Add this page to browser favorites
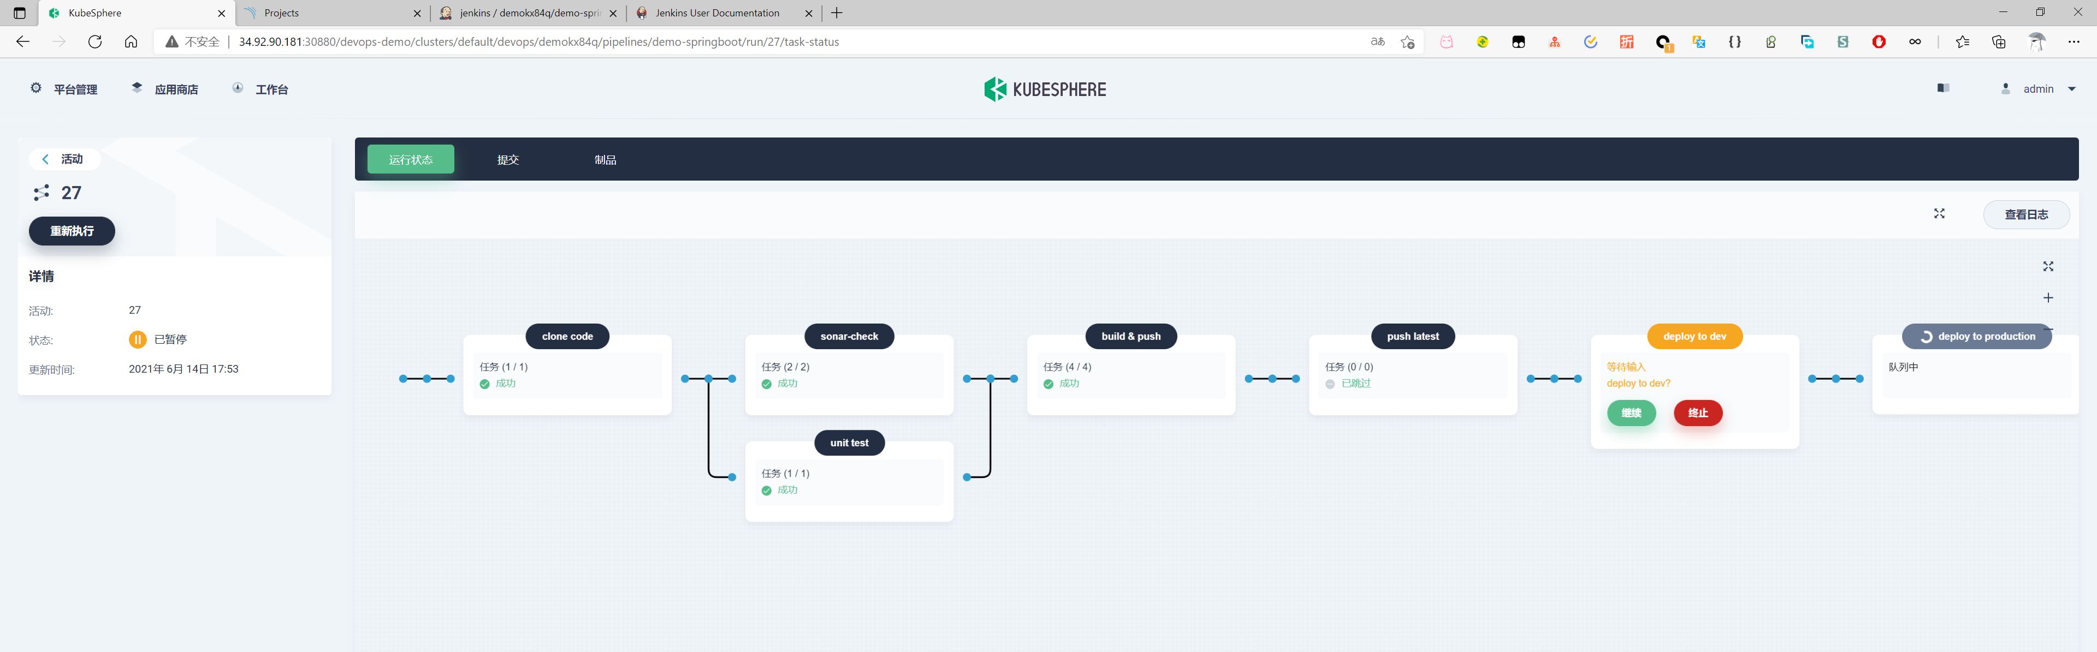The image size is (2097, 652). [1407, 41]
